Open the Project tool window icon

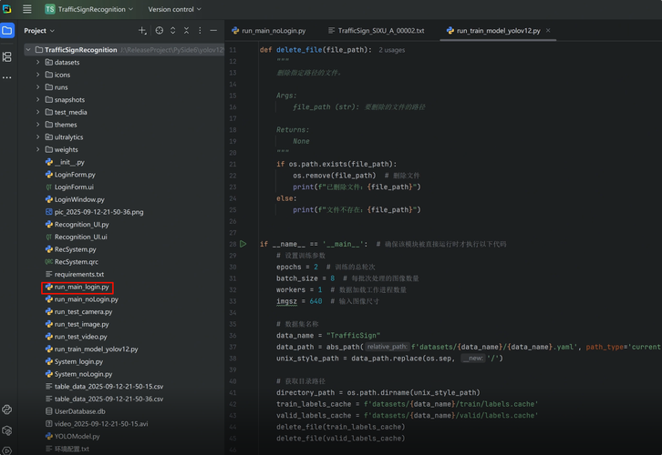pyautogui.click(x=7, y=31)
